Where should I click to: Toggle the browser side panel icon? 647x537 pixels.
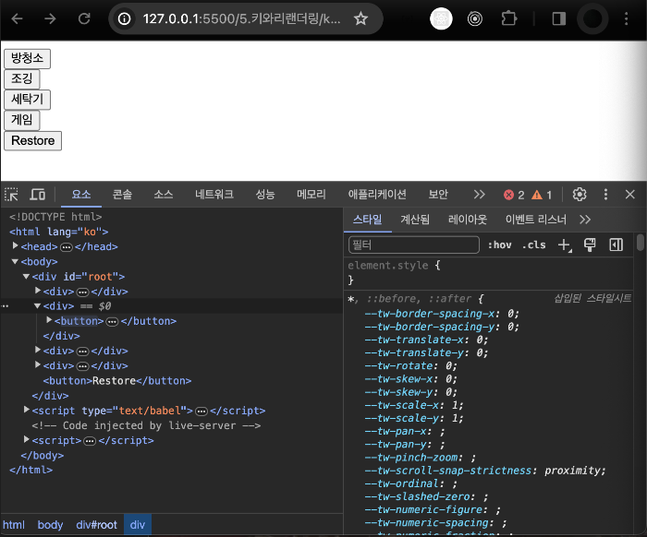click(x=558, y=18)
